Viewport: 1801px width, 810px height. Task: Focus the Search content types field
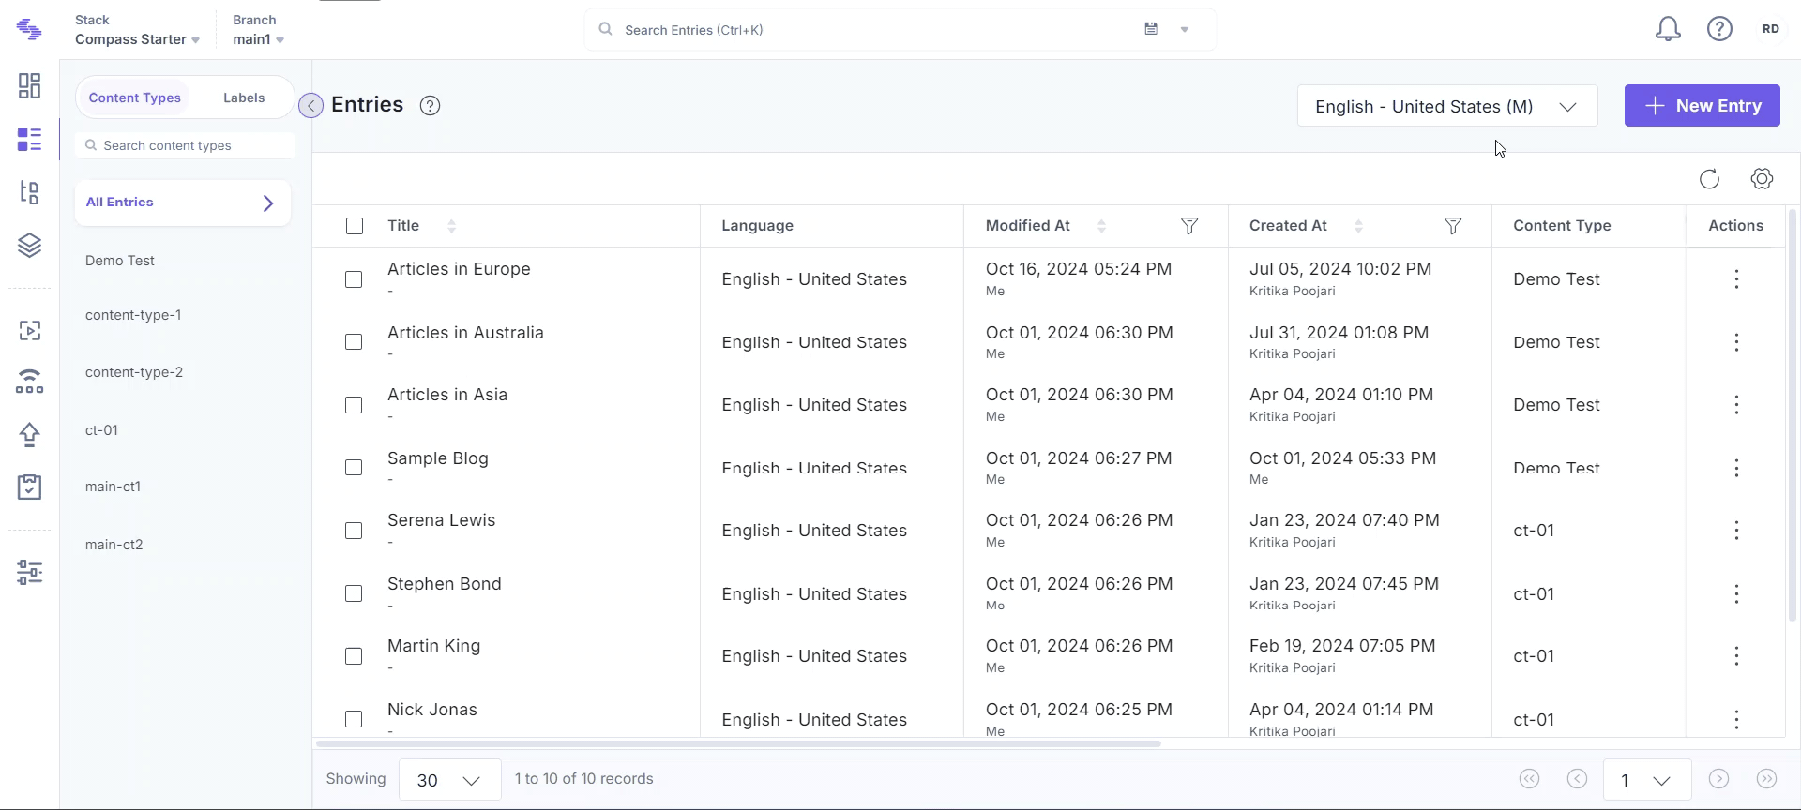[185, 145]
